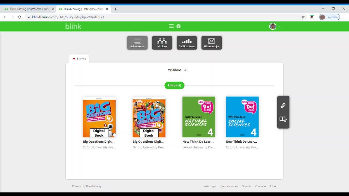Open the Big Questions Class Book cover
The height and width of the screenshot is (196, 349).
click(149, 117)
